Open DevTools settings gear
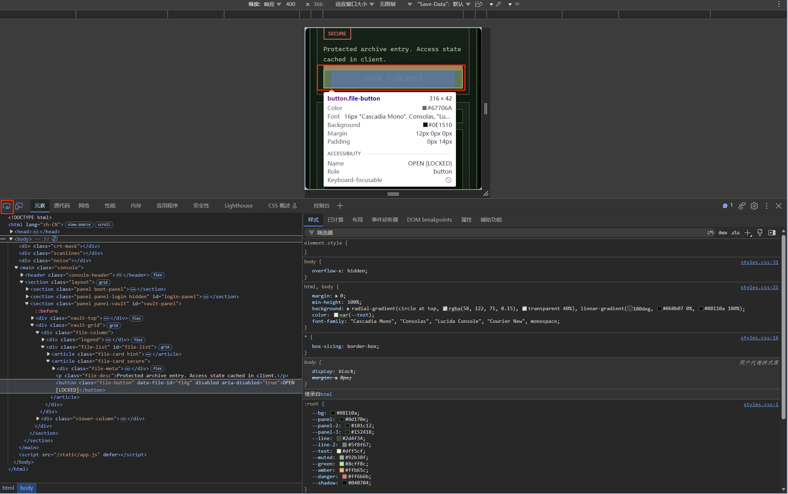Viewport: 788px width, 494px height. [754, 206]
